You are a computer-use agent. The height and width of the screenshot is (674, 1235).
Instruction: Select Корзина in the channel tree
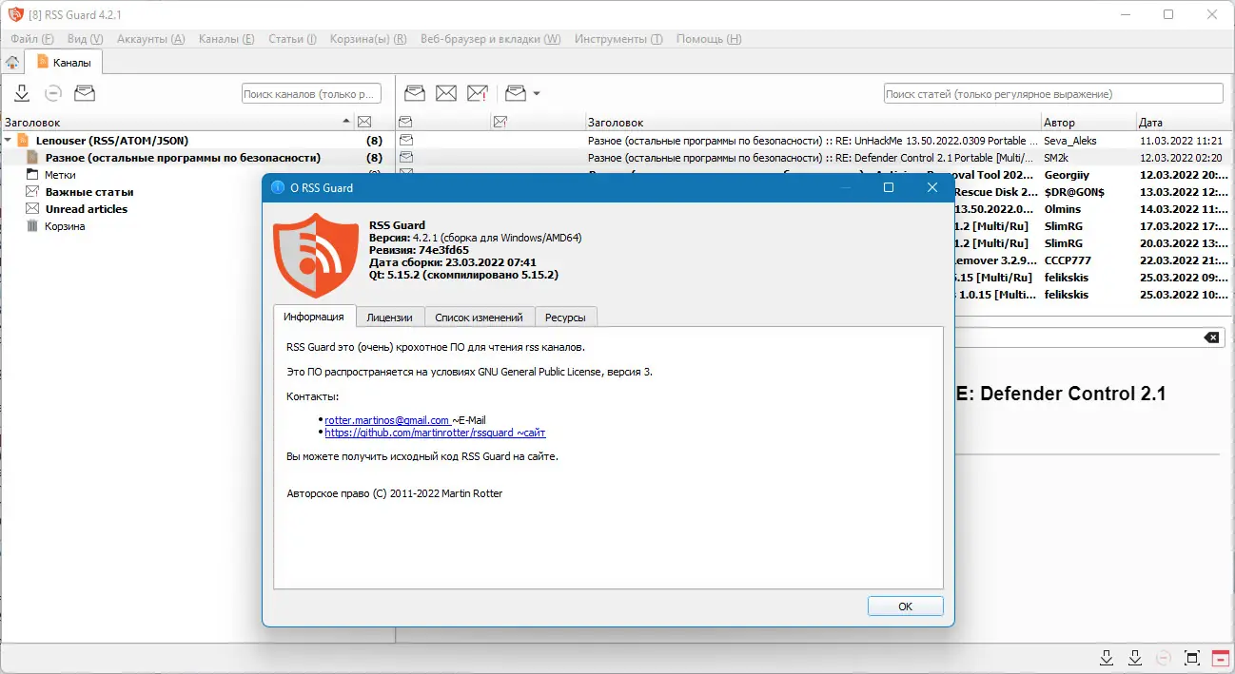(x=65, y=226)
